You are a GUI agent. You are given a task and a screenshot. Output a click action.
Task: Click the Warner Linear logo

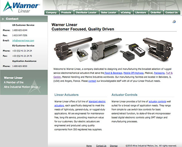click(21, 7)
